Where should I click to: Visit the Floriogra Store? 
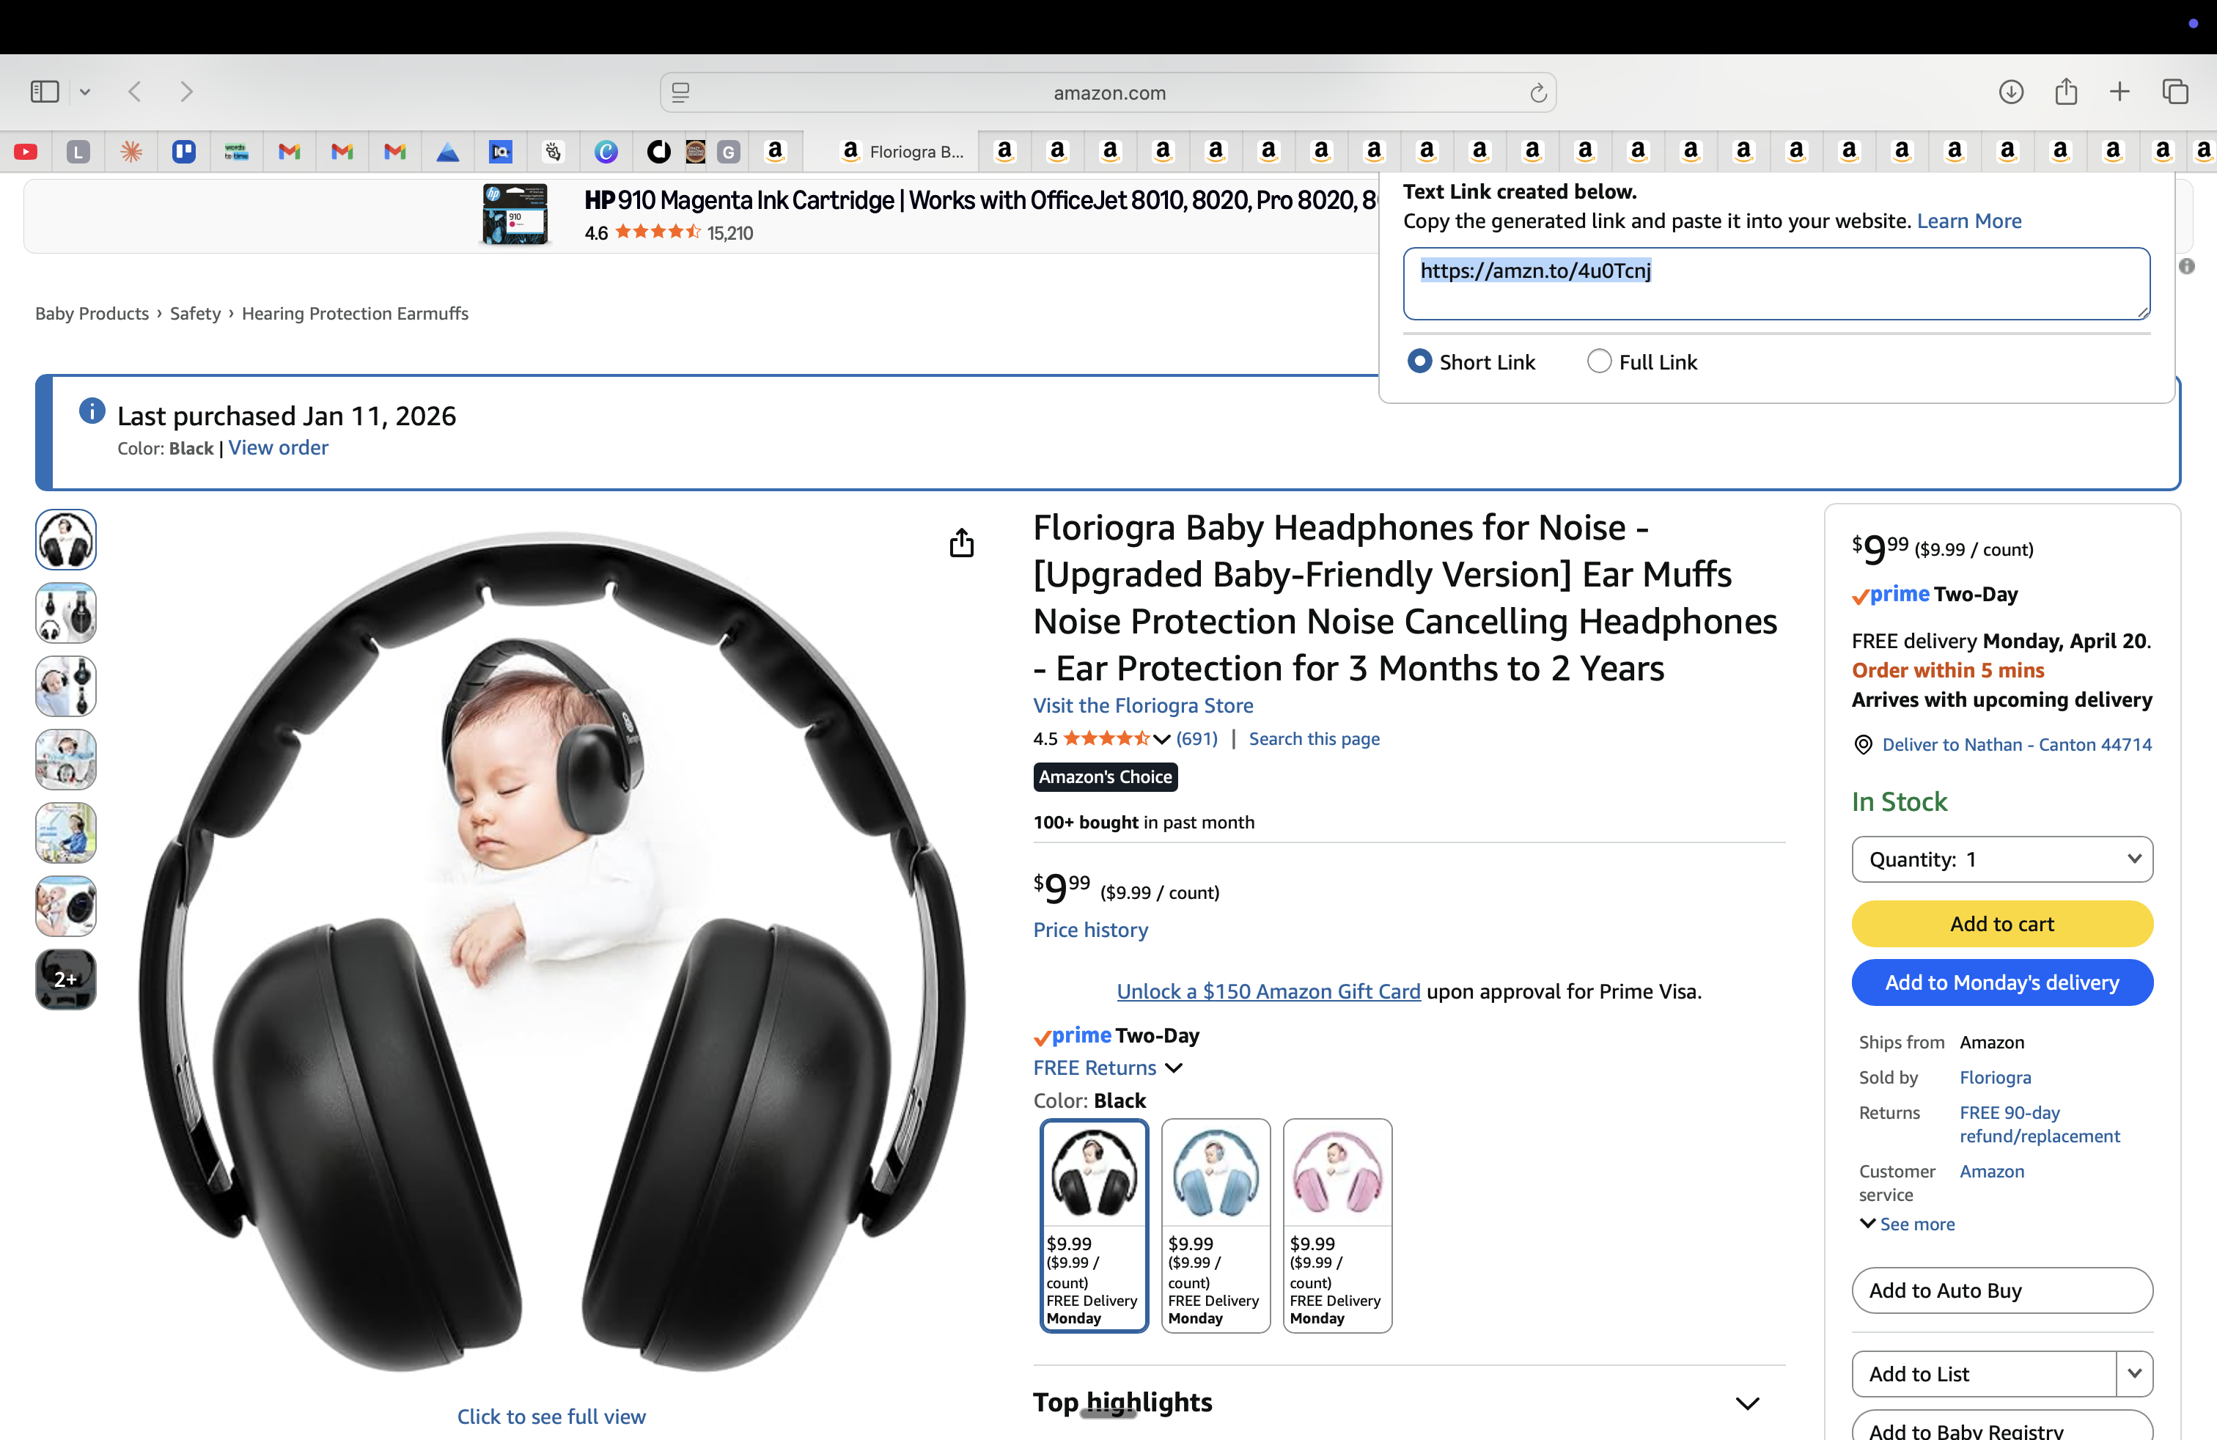tap(1143, 705)
